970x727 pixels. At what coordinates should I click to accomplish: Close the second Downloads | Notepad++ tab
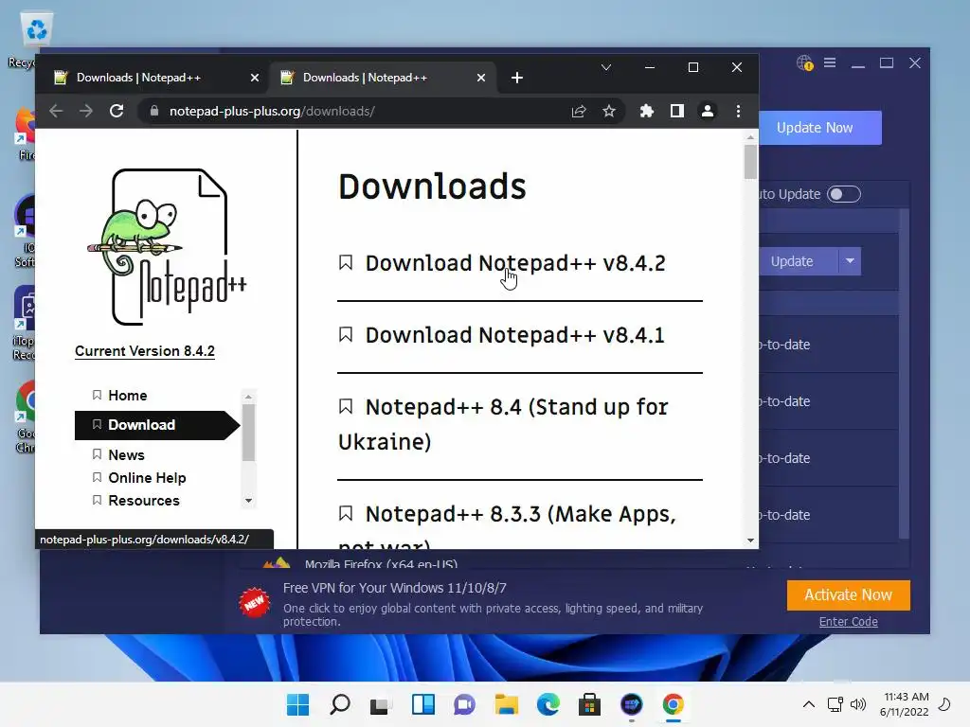[480, 78]
